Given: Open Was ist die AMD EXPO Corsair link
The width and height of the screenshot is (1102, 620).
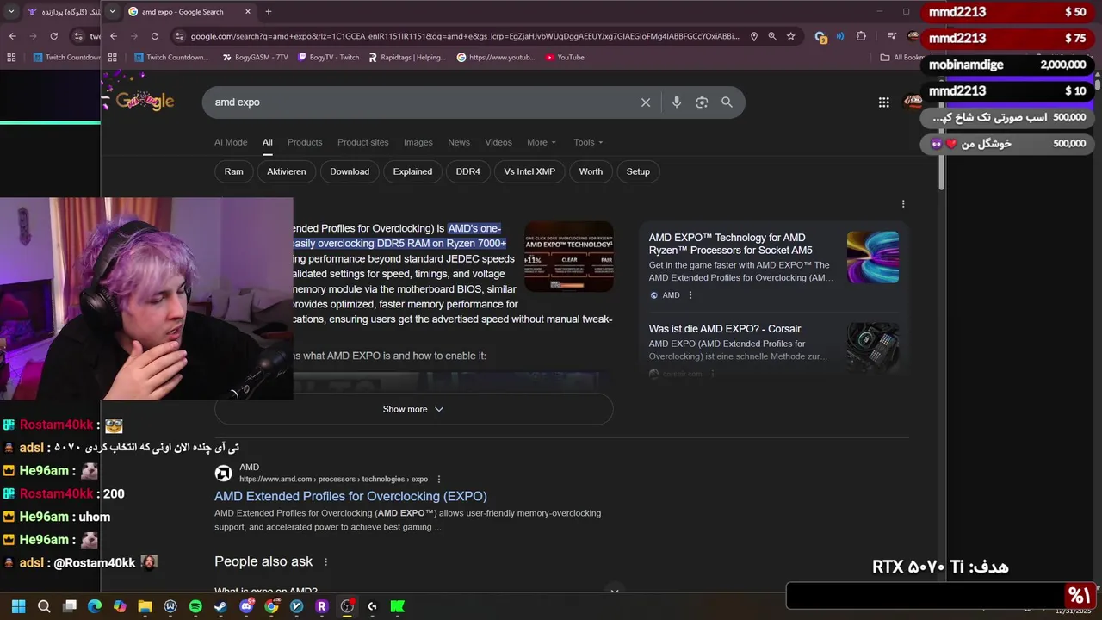Looking at the screenshot, I should pyautogui.click(x=725, y=329).
